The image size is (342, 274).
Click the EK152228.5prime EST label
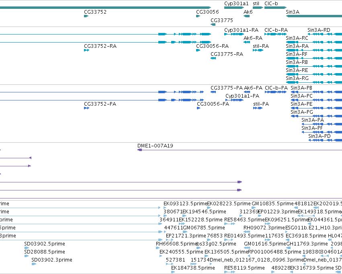click(201, 220)
